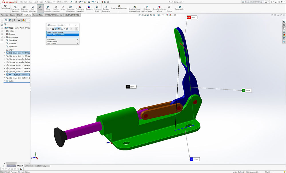Click the Sustainability icon
The height and width of the screenshot is (173, 286).
coord(180,8)
